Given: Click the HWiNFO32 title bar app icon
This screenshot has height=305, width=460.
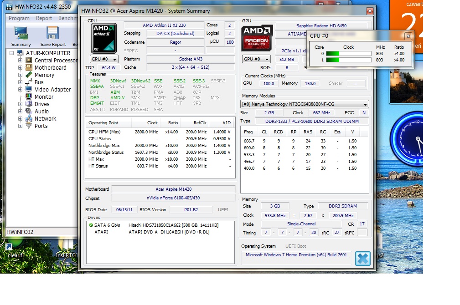Looking at the screenshot, I should pyautogui.click(x=10, y=7).
